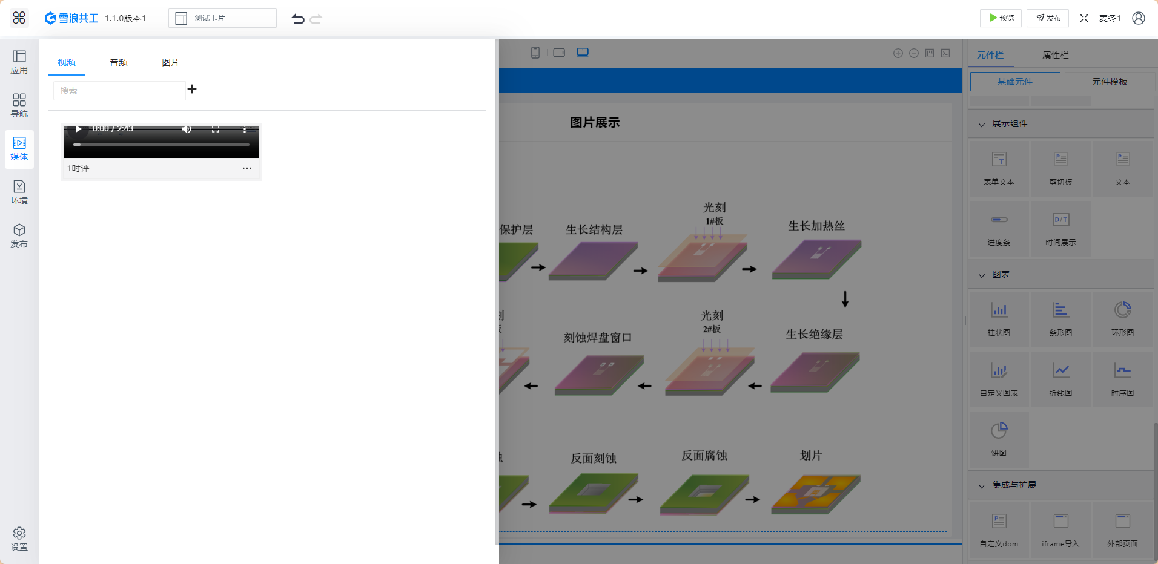The height and width of the screenshot is (564, 1158).
Task: Zoom out the canvas with the minus circle
Action: pyautogui.click(x=914, y=53)
